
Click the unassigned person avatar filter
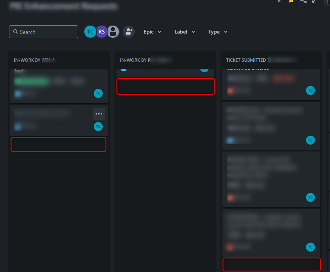click(x=113, y=32)
